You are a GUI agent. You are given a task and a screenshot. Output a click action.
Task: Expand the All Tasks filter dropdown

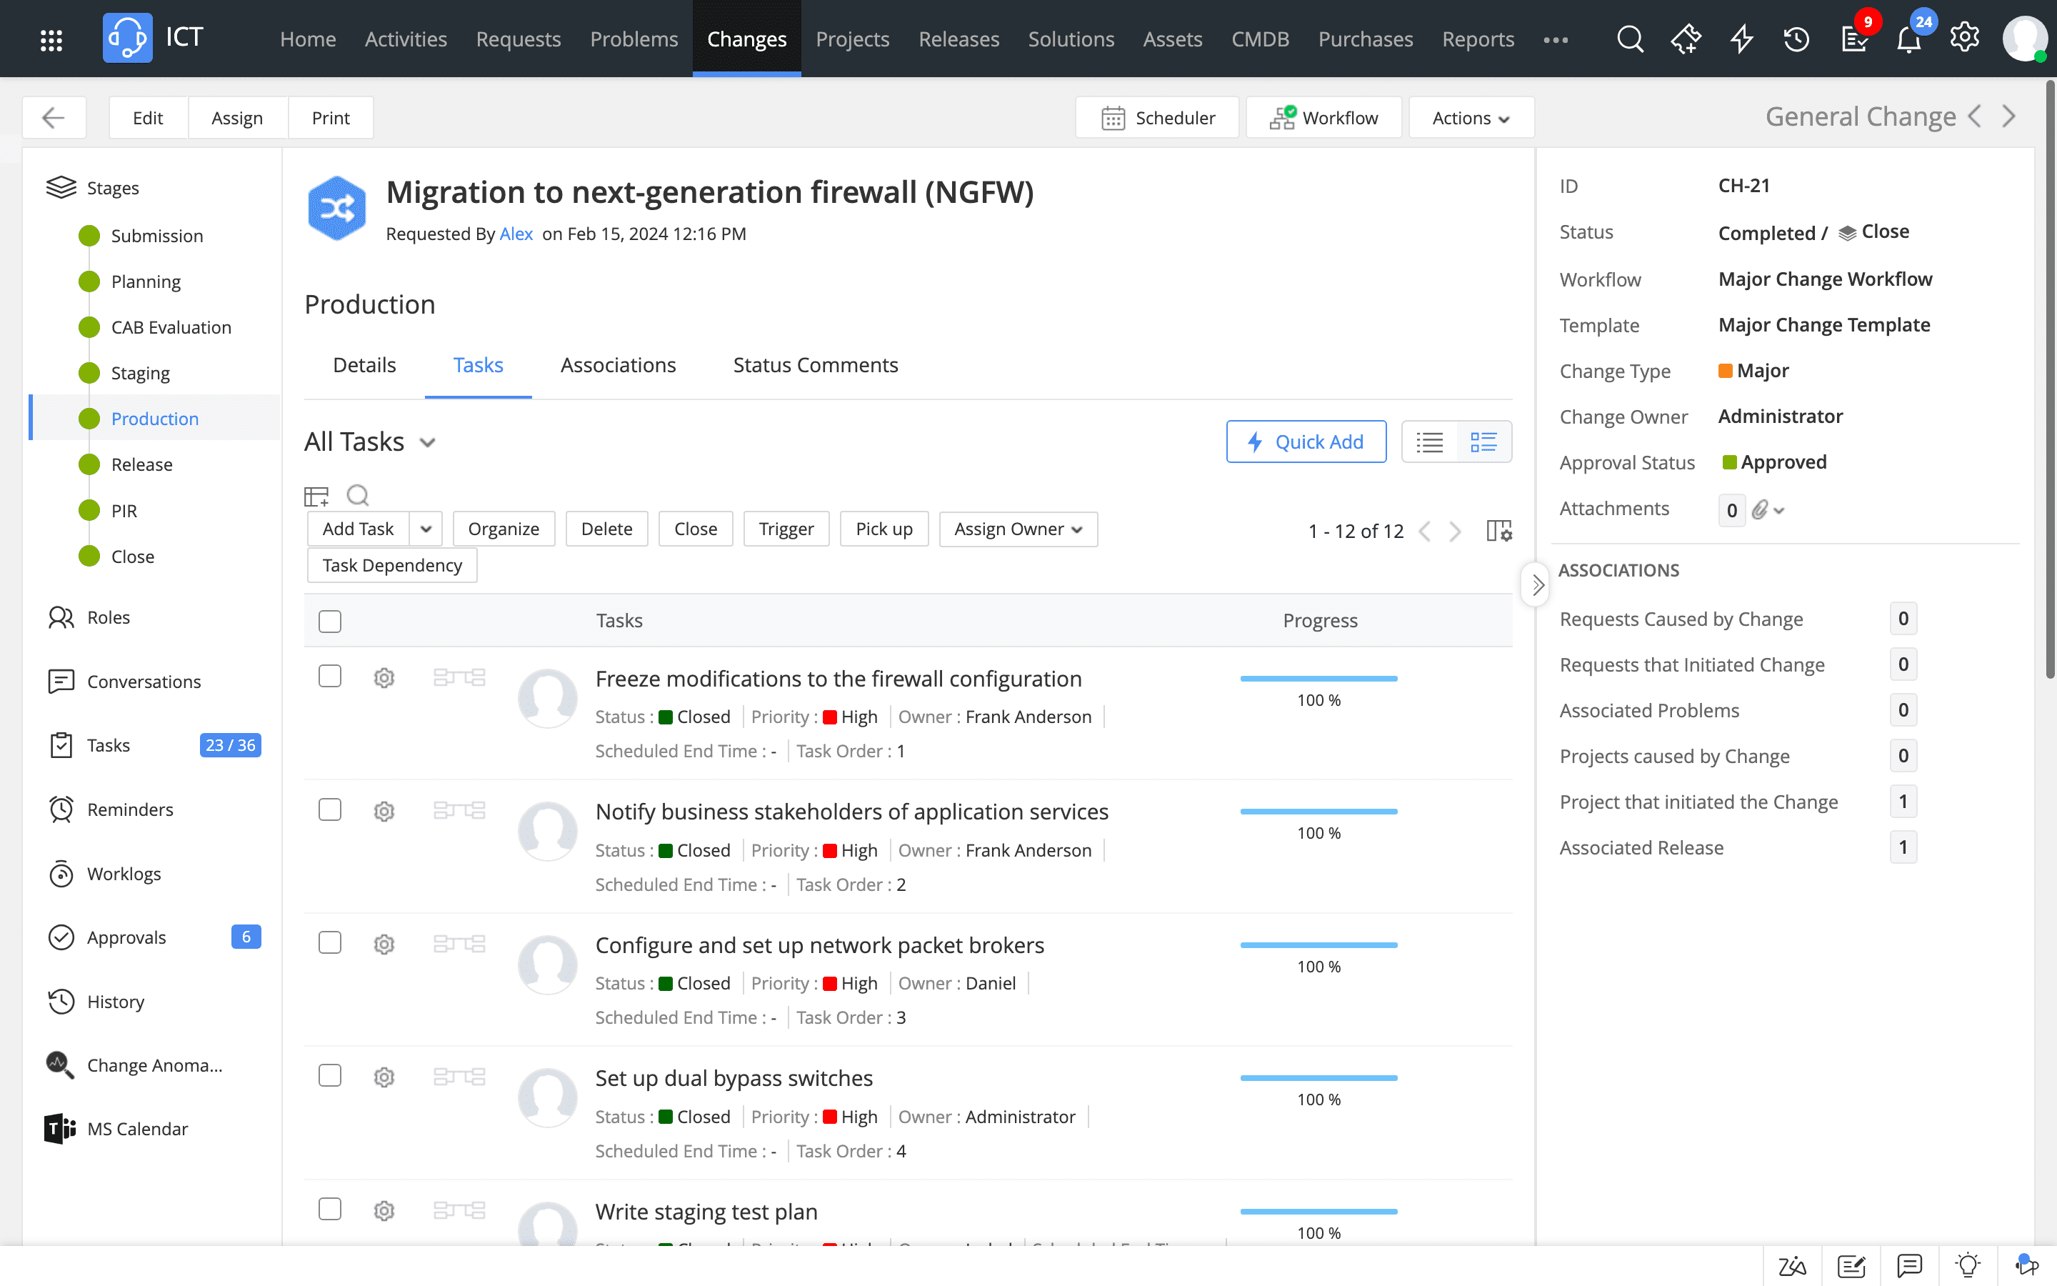tap(428, 442)
